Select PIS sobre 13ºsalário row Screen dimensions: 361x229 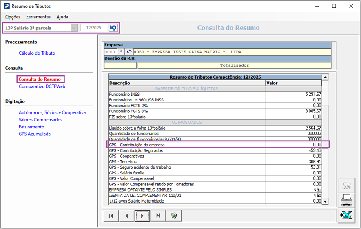tap(215, 117)
